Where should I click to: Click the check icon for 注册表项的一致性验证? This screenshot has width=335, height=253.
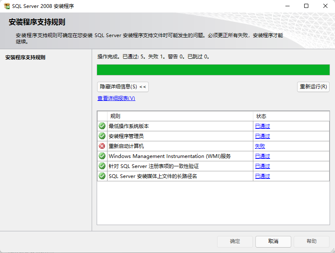pos(102,166)
